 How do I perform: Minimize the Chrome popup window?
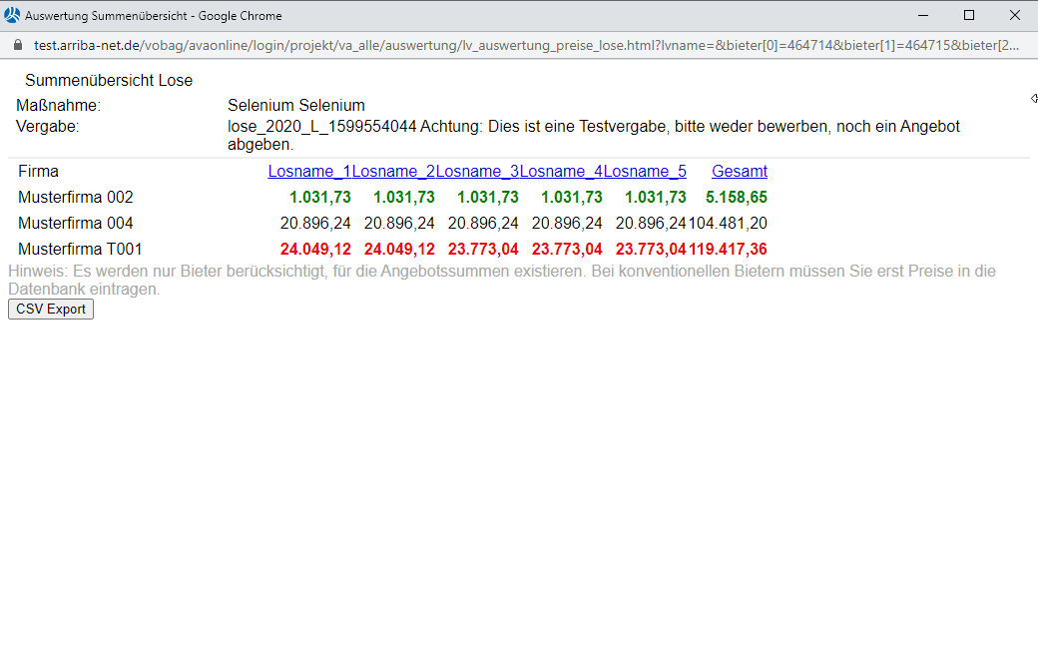pyautogui.click(x=922, y=15)
